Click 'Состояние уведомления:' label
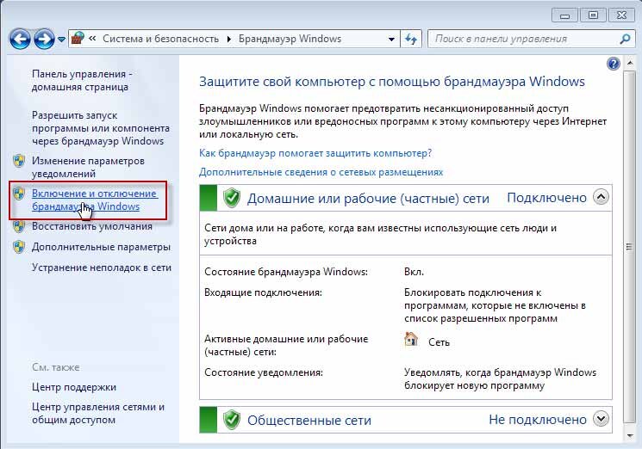 (x=264, y=372)
